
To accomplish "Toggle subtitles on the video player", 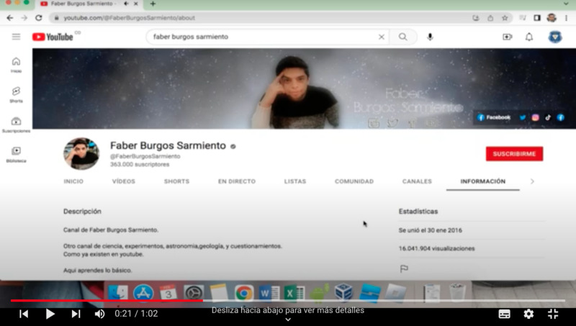I will coord(505,314).
